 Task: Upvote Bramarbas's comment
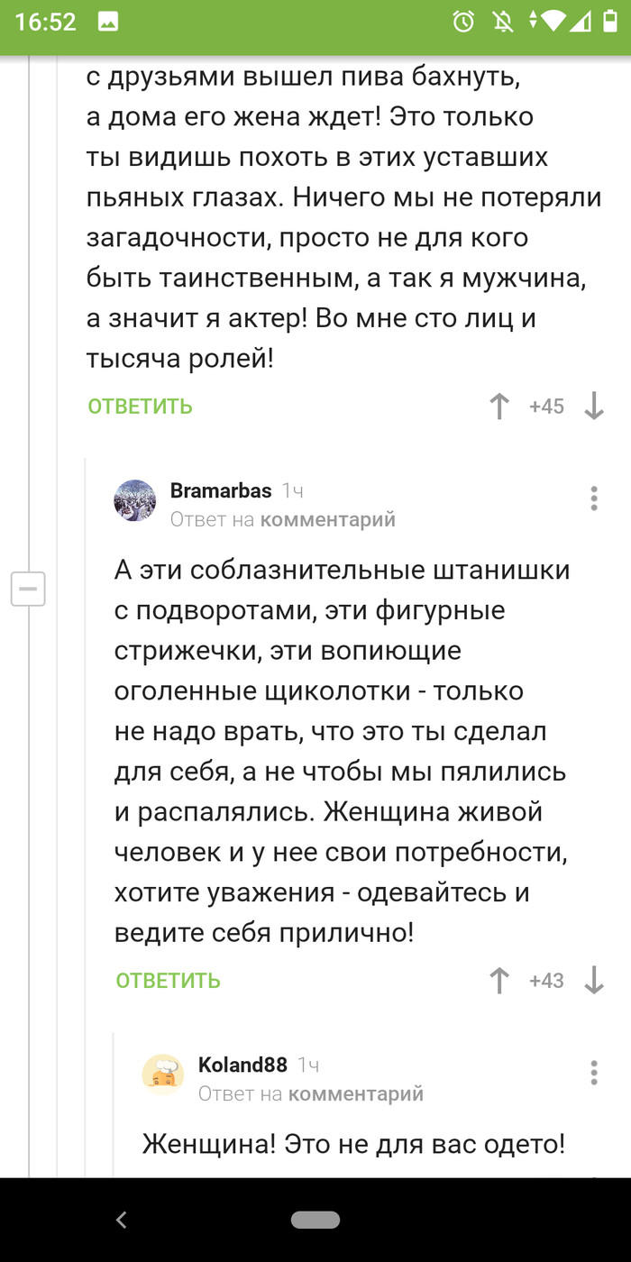499,981
